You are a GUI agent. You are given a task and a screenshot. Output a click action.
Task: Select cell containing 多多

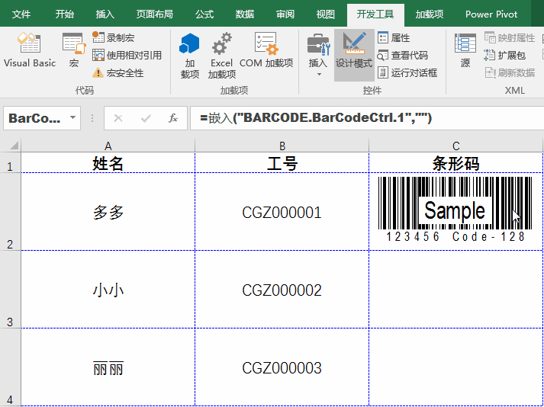click(x=108, y=211)
